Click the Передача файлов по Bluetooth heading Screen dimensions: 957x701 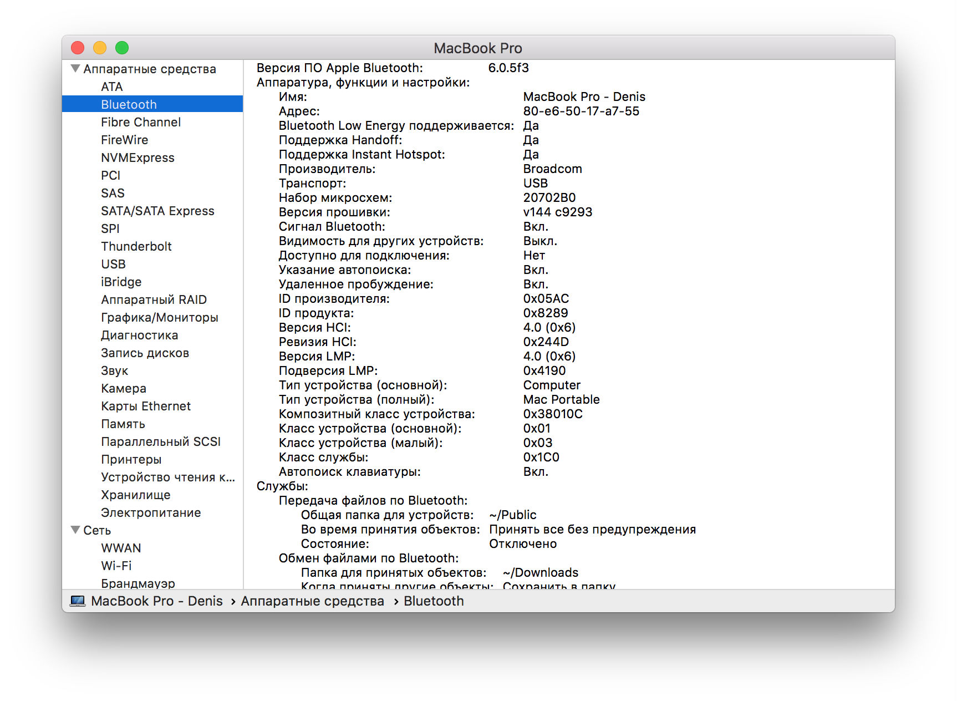click(x=373, y=500)
